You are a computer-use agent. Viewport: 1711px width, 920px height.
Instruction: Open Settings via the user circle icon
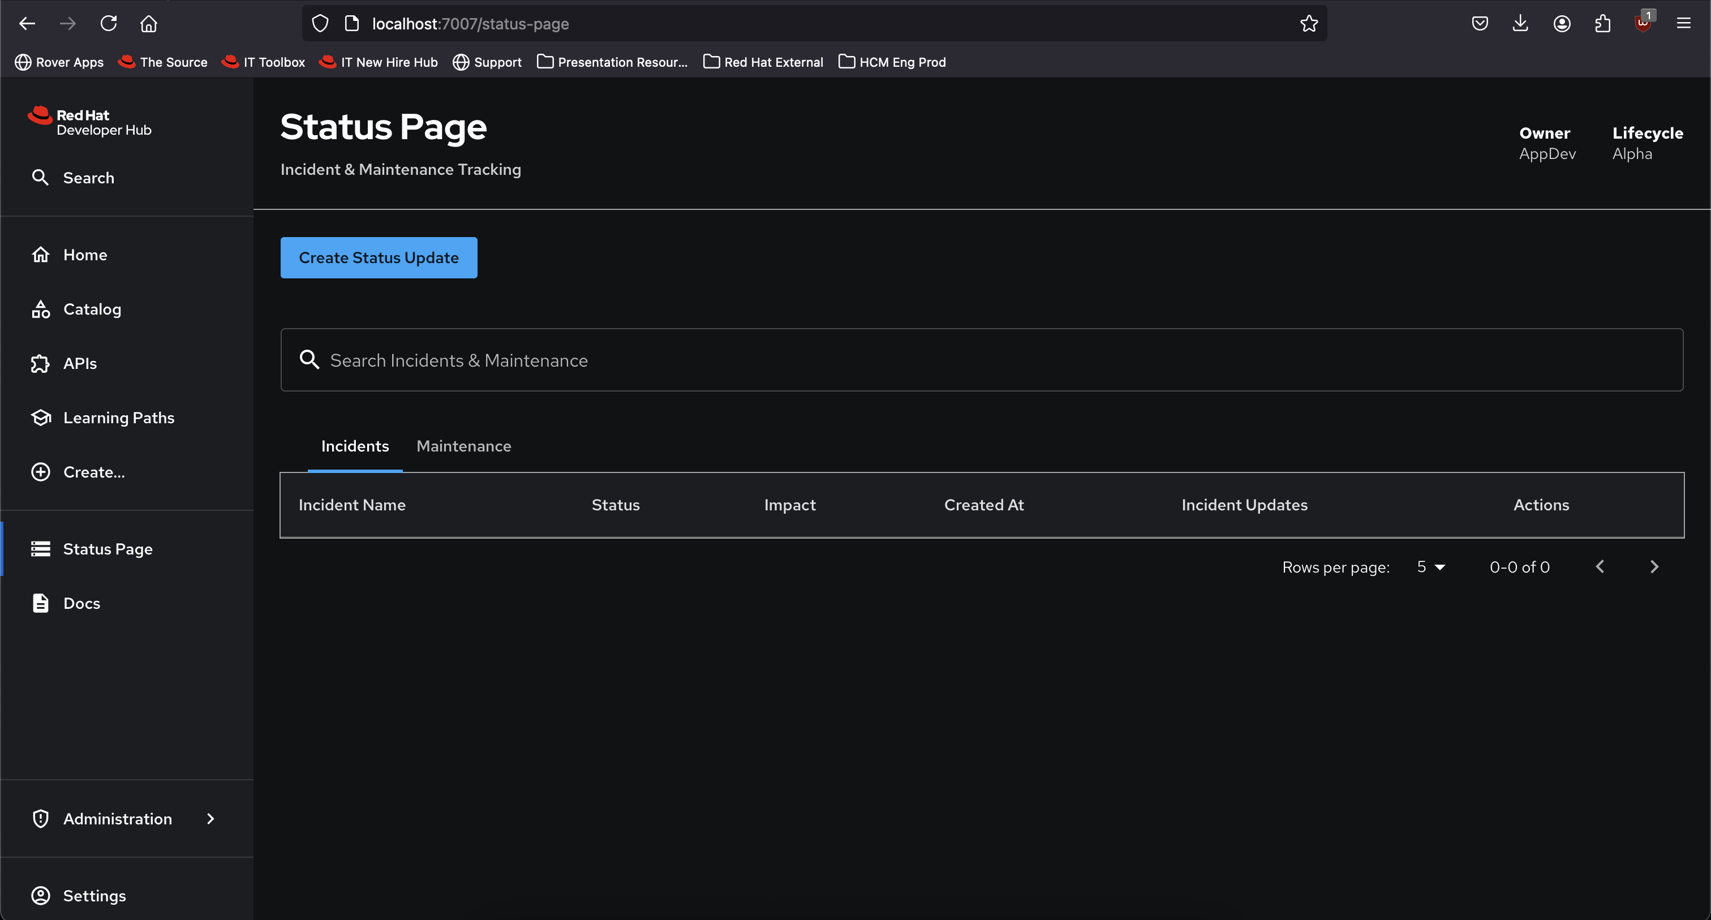(41, 896)
